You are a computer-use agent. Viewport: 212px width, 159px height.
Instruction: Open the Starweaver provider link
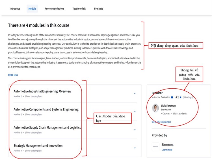(167, 144)
